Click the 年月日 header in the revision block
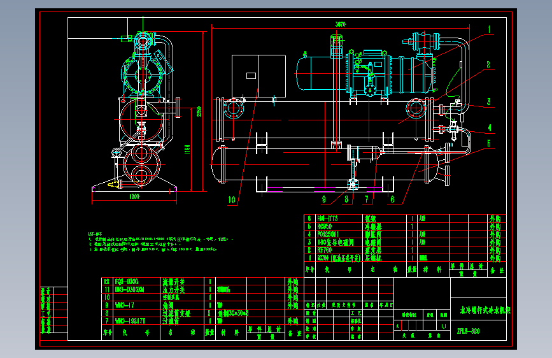Image resolution: width=552 pixels, height=358 pixels. click(386, 304)
